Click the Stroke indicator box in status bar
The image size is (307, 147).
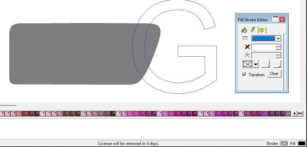click(x=284, y=144)
